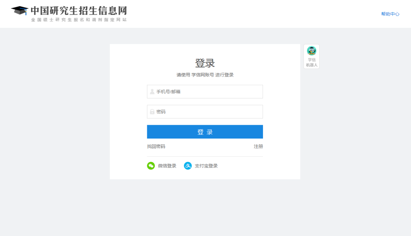Click the 中国研究生招生信息网 site title
The image size is (411, 236).
tap(79, 10)
